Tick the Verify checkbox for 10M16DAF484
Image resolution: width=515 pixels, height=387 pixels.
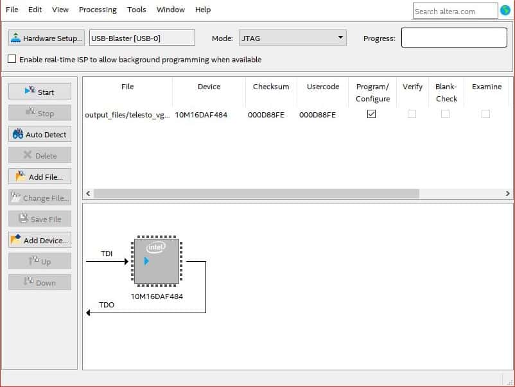coord(412,114)
